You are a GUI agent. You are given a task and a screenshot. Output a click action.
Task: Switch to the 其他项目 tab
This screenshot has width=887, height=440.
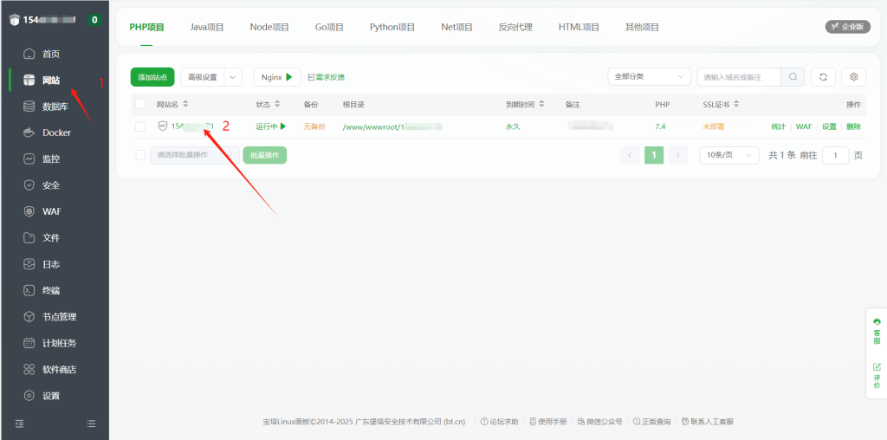(x=642, y=27)
